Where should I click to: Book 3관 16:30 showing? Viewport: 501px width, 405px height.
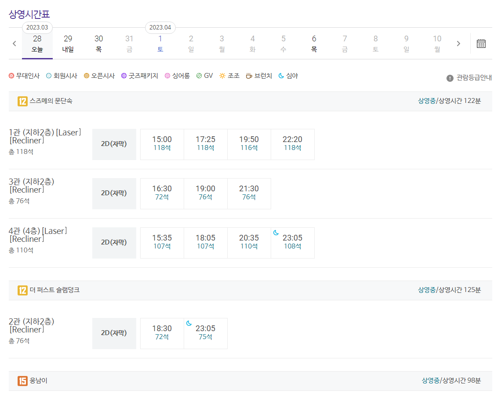[162, 193]
